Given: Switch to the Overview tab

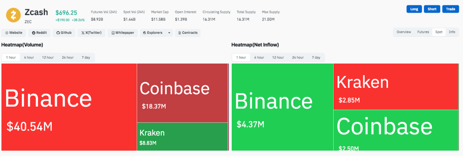Looking at the screenshot, I should coord(404,32).
